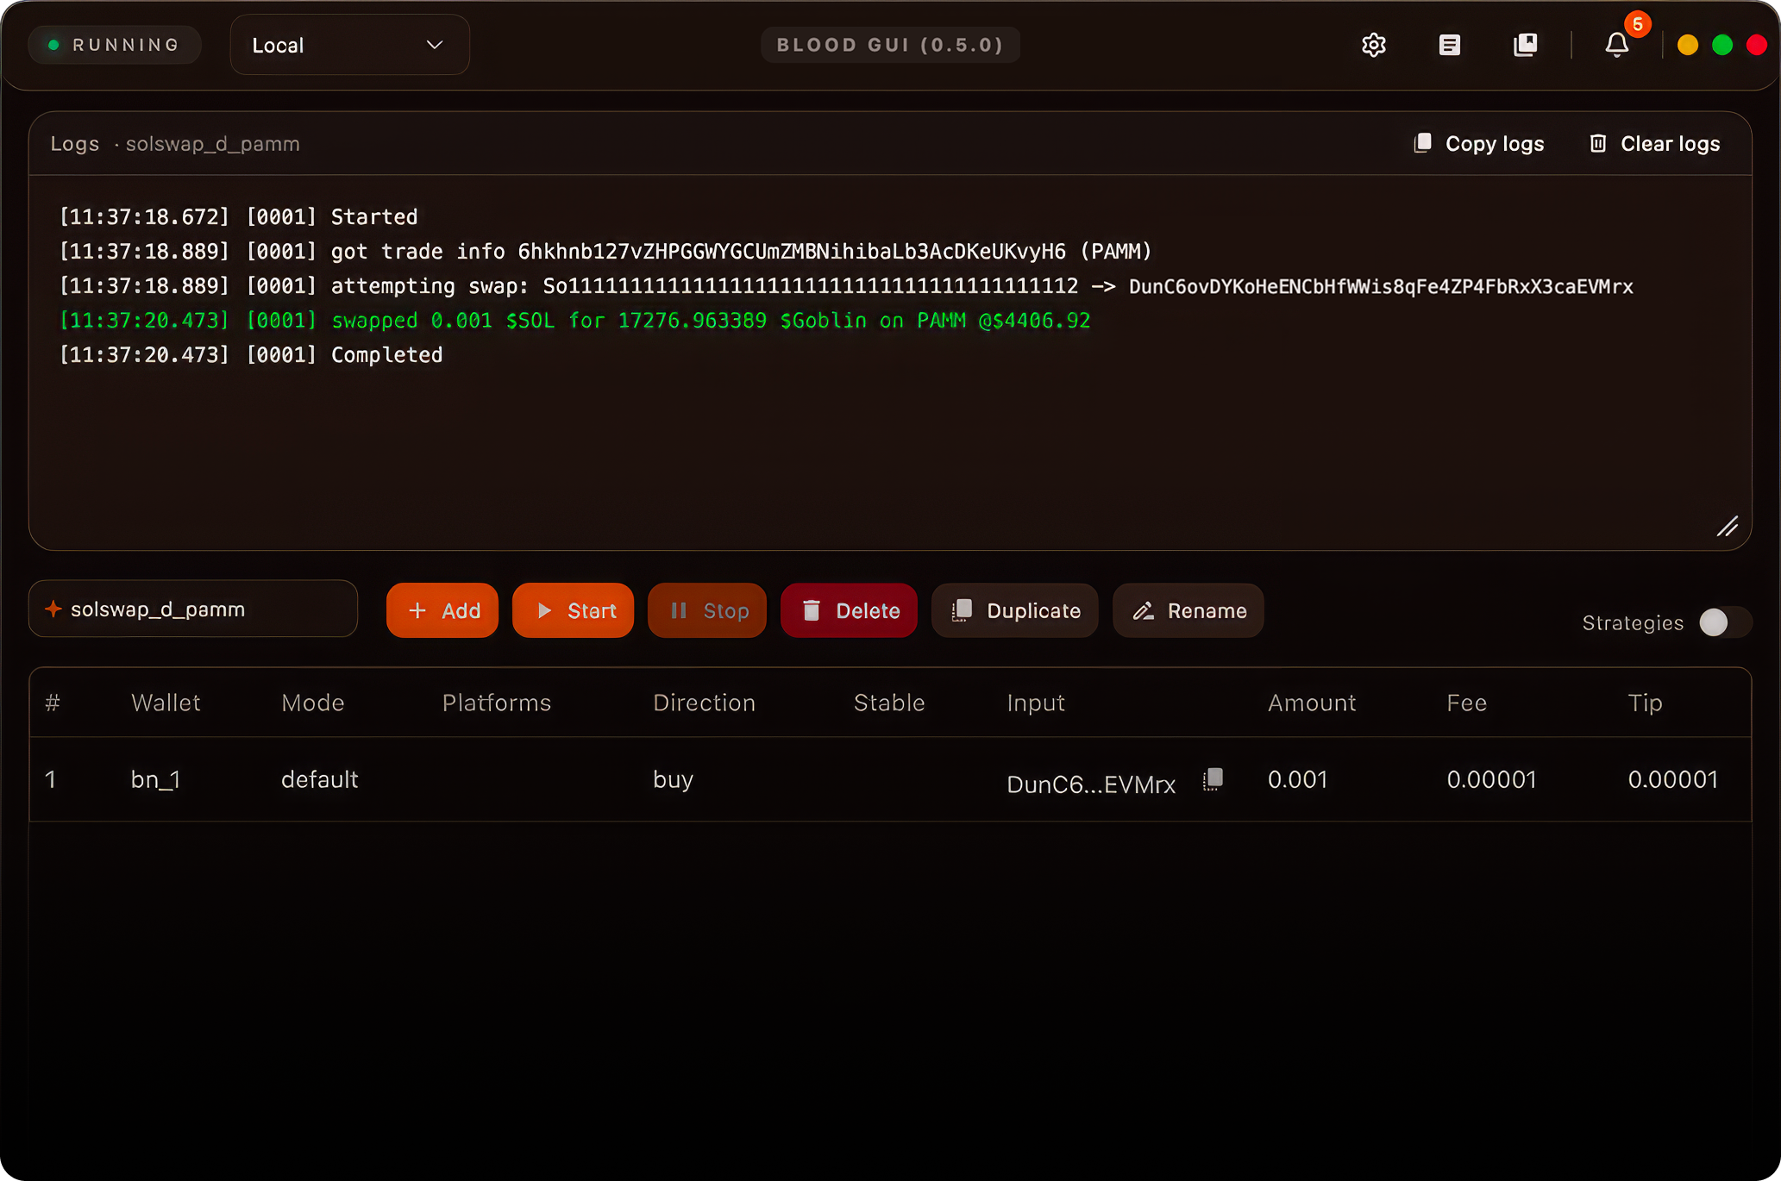The width and height of the screenshot is (1781, 1181).
Task: Toggle the Strategies switch
Action: (x=1724, y=622)
